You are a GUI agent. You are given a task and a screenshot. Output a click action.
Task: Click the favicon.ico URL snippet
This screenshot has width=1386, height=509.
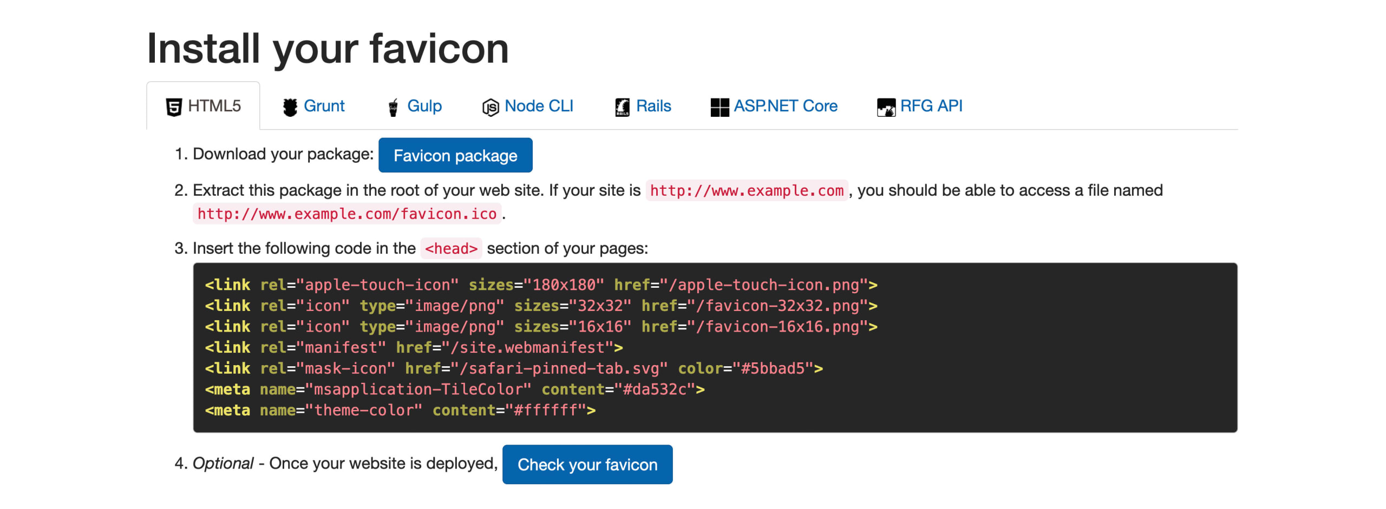pos(347,214)
